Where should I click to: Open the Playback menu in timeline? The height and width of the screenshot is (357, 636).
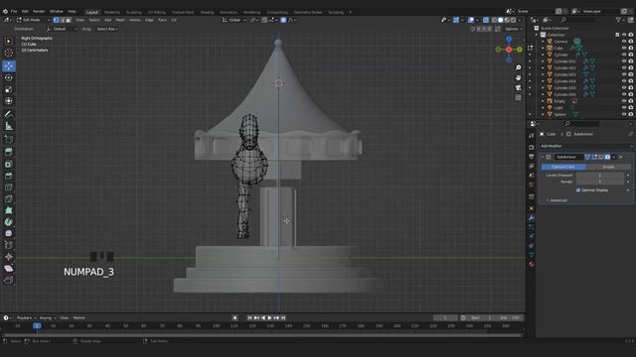point(26,317)
